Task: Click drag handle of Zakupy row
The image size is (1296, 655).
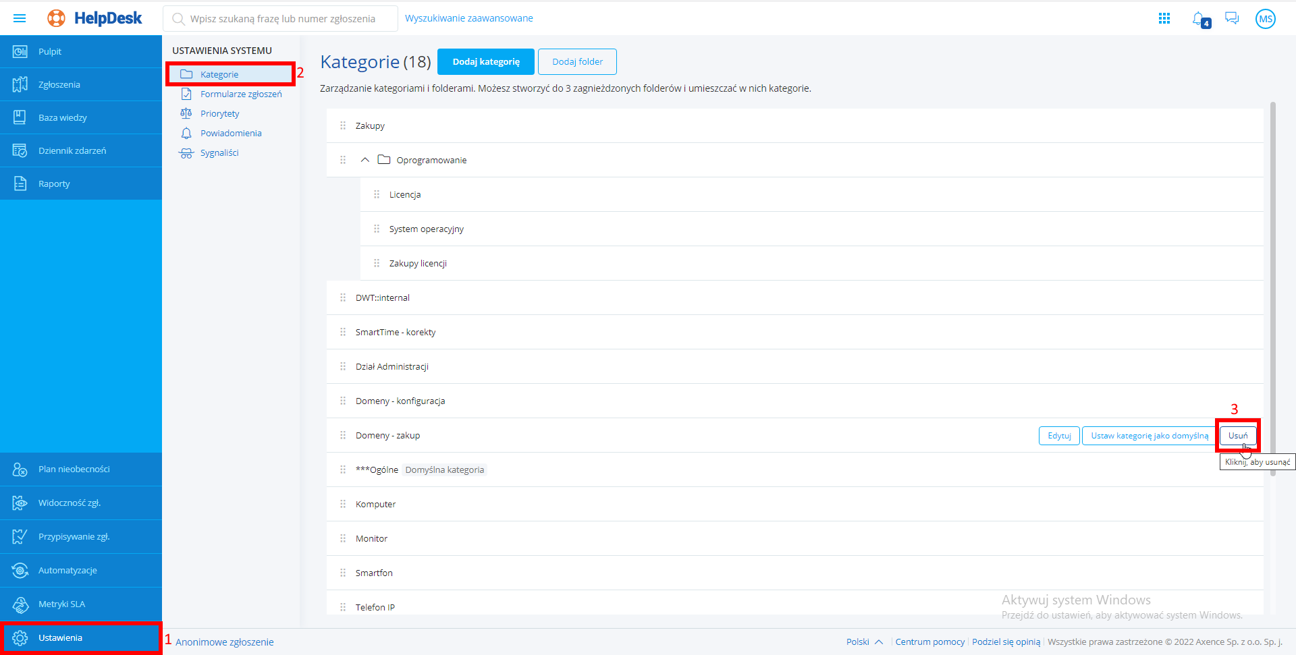Action: point(343,125)
